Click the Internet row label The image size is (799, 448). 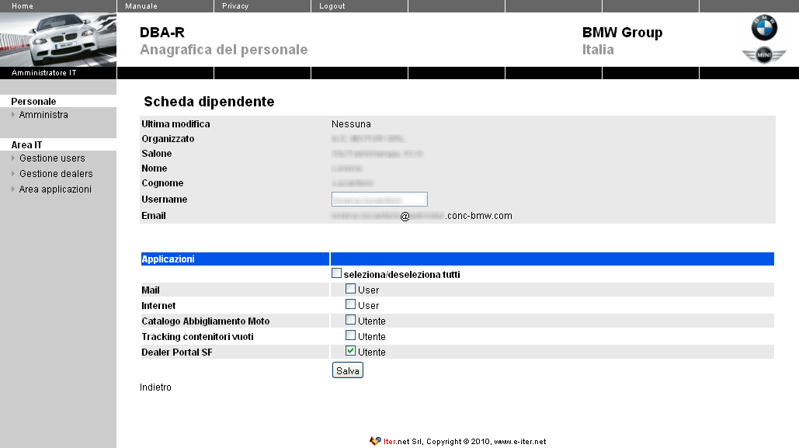(x=158, y=306)
